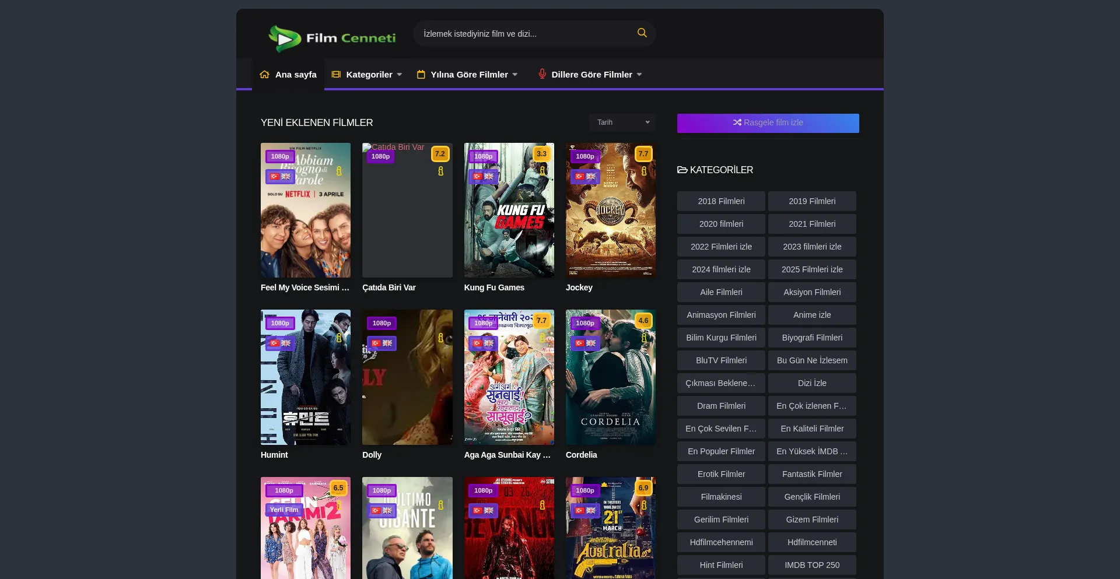
Task: Open the BluTV Filmleri category
Action: (x=722, y=360)
